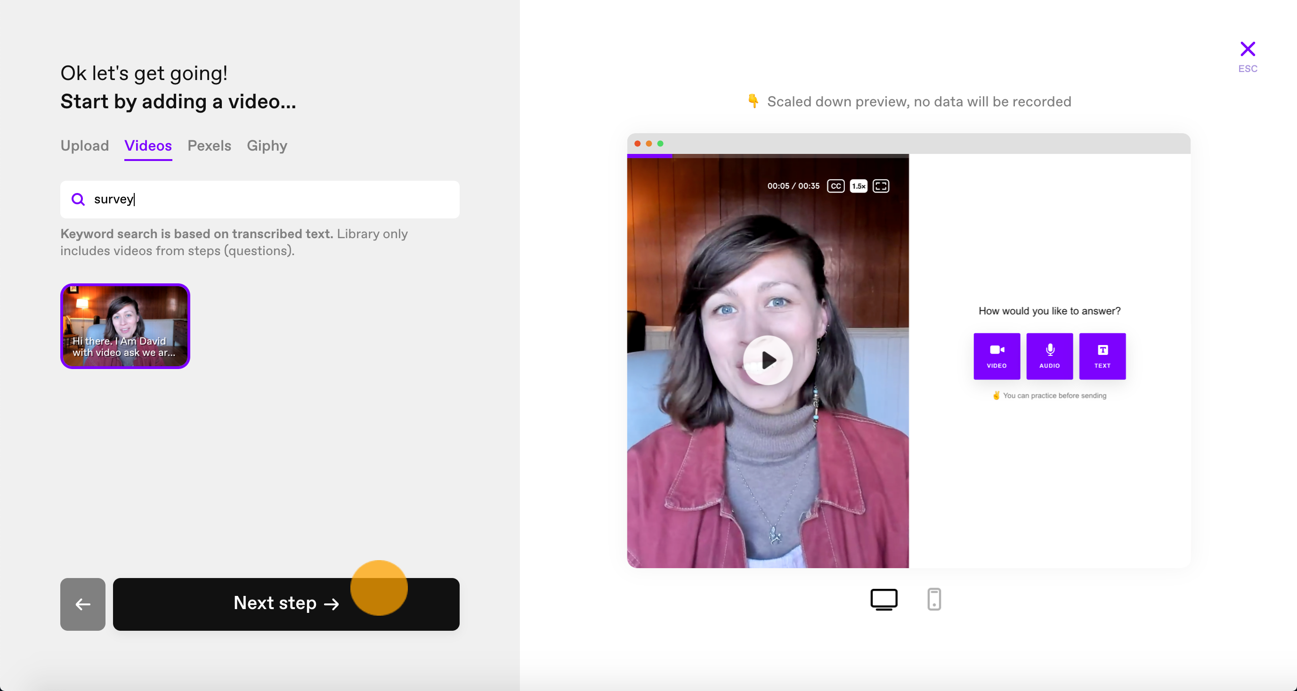Click the red dot in preview window header
Screen dimensions: 1297x691
[637, 144]
